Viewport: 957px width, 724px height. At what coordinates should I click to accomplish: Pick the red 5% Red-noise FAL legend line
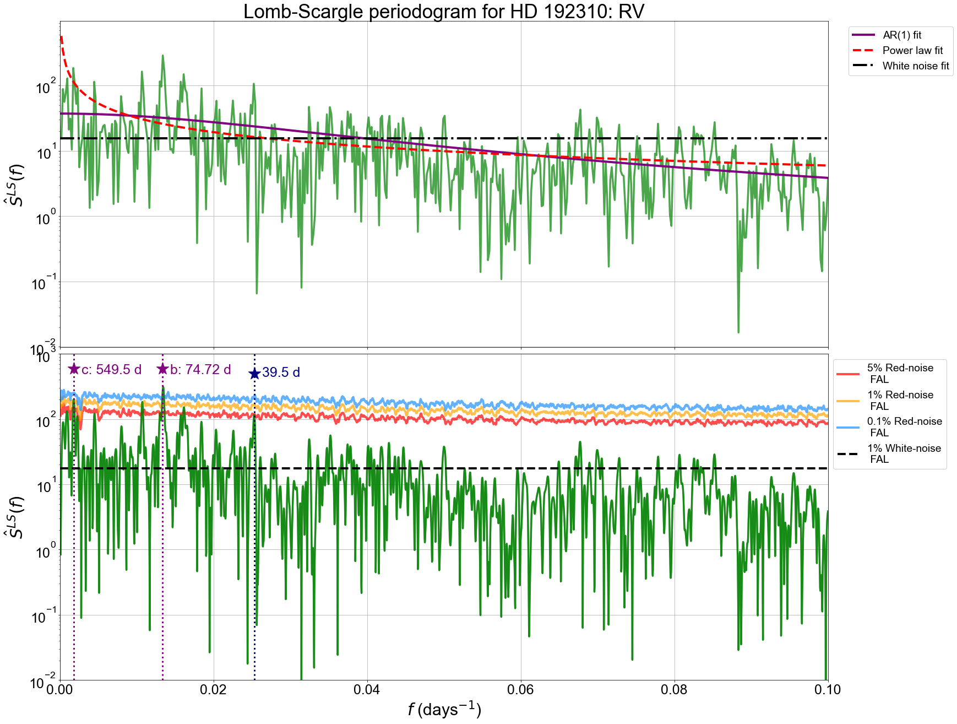tap(848, 374)
